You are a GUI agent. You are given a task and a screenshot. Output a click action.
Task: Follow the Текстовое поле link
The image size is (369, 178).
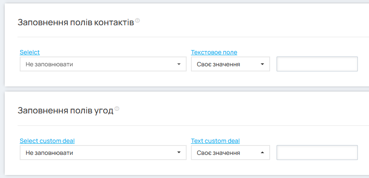(x=214, y=52)
